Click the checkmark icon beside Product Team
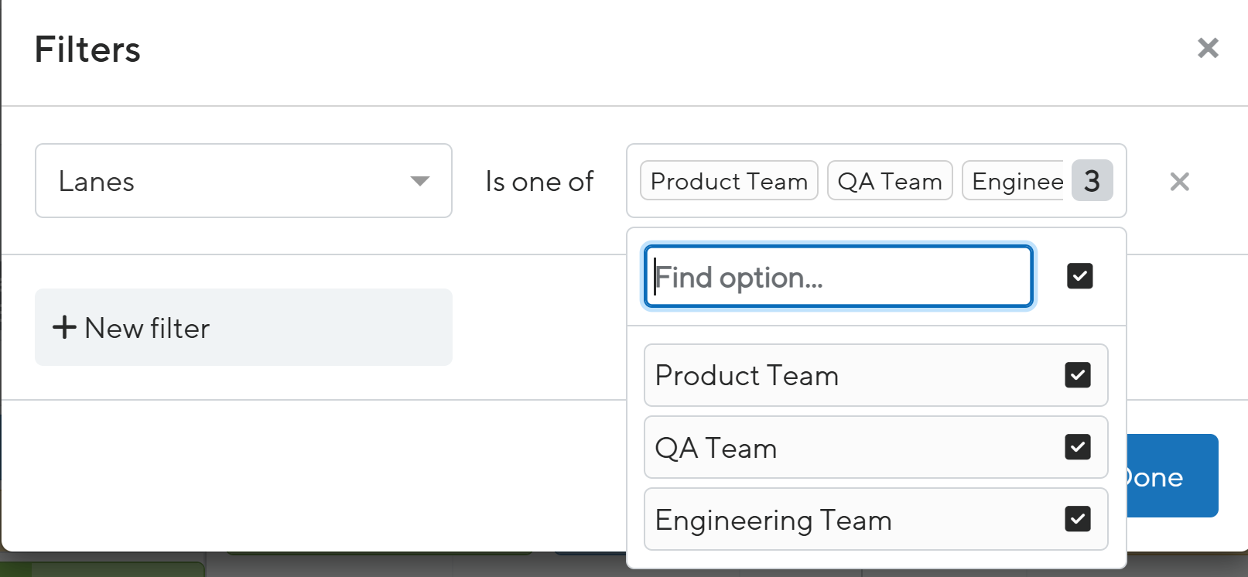This screenshot has height=577, width=1248. 1077,375
